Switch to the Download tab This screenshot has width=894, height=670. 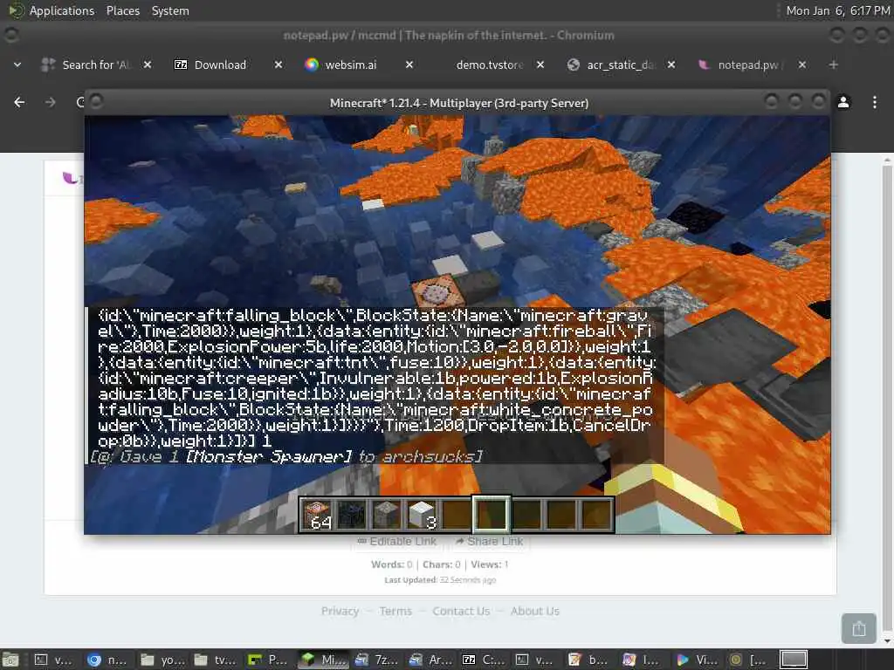(x=220, y=65)
